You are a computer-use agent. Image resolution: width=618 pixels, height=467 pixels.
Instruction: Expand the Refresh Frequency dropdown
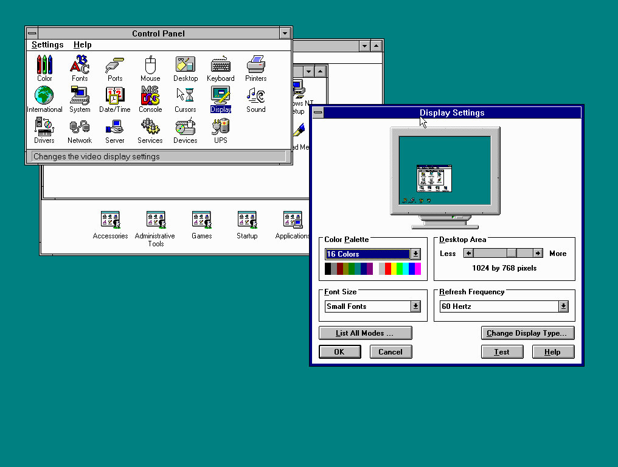coord(563,306)
